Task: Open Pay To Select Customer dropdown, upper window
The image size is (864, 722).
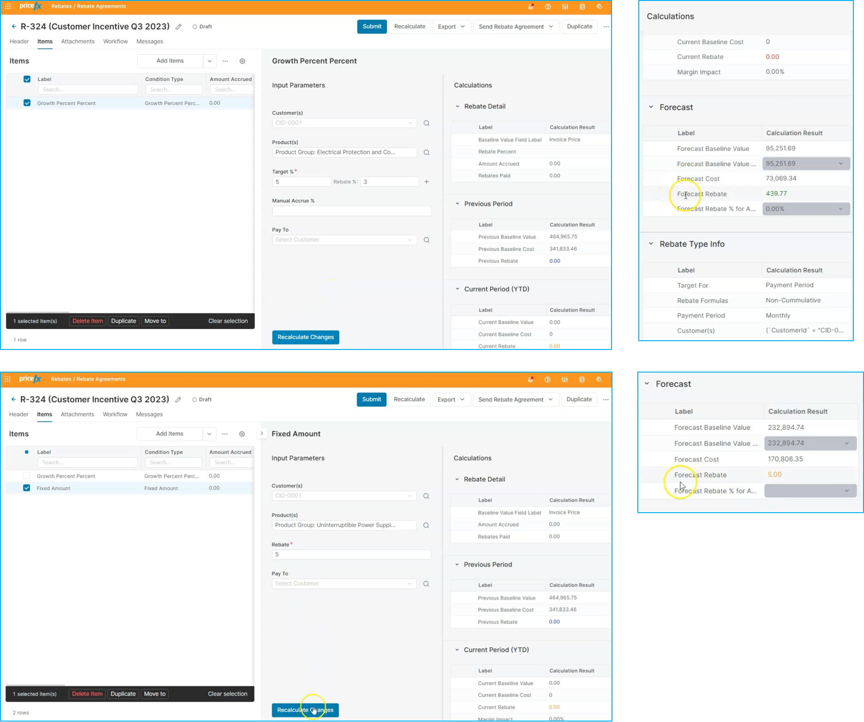Action: (344, 240)
